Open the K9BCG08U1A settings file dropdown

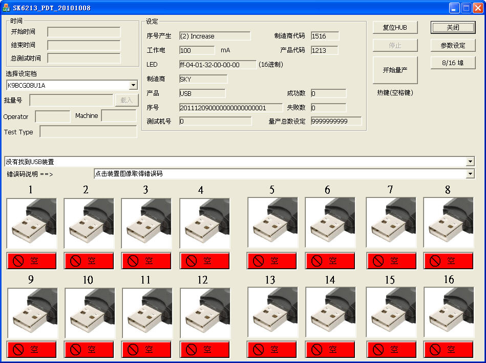[133, 85]
